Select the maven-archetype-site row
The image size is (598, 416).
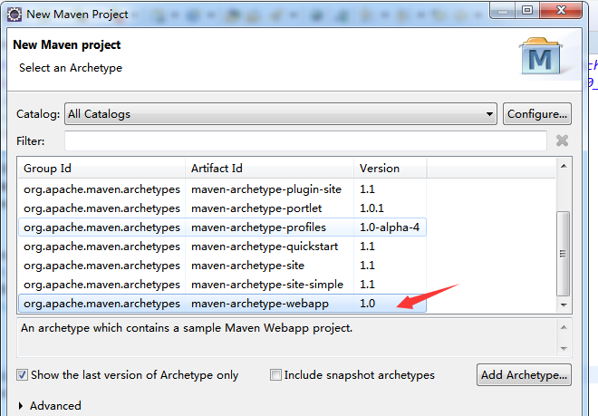222,266
